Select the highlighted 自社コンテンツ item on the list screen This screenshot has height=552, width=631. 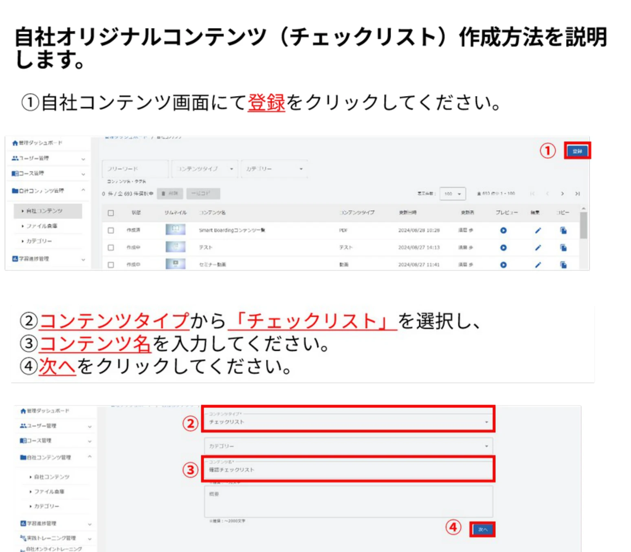pyautogui.click(x=48, y=211)
